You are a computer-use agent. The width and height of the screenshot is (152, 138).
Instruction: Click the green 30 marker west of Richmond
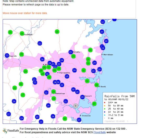10,32
